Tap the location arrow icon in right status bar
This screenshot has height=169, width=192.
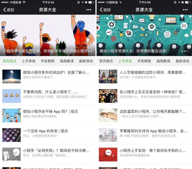179,2
